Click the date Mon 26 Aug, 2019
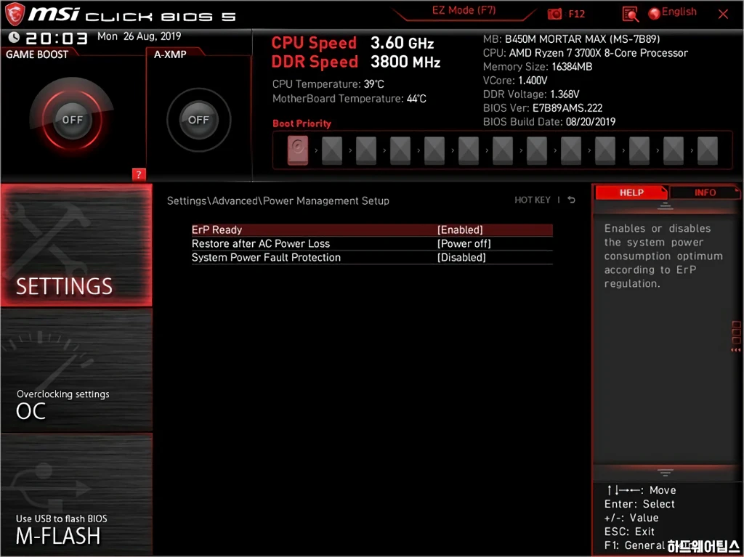The width and height of the screenshot is (744, 557). point(139,36)
